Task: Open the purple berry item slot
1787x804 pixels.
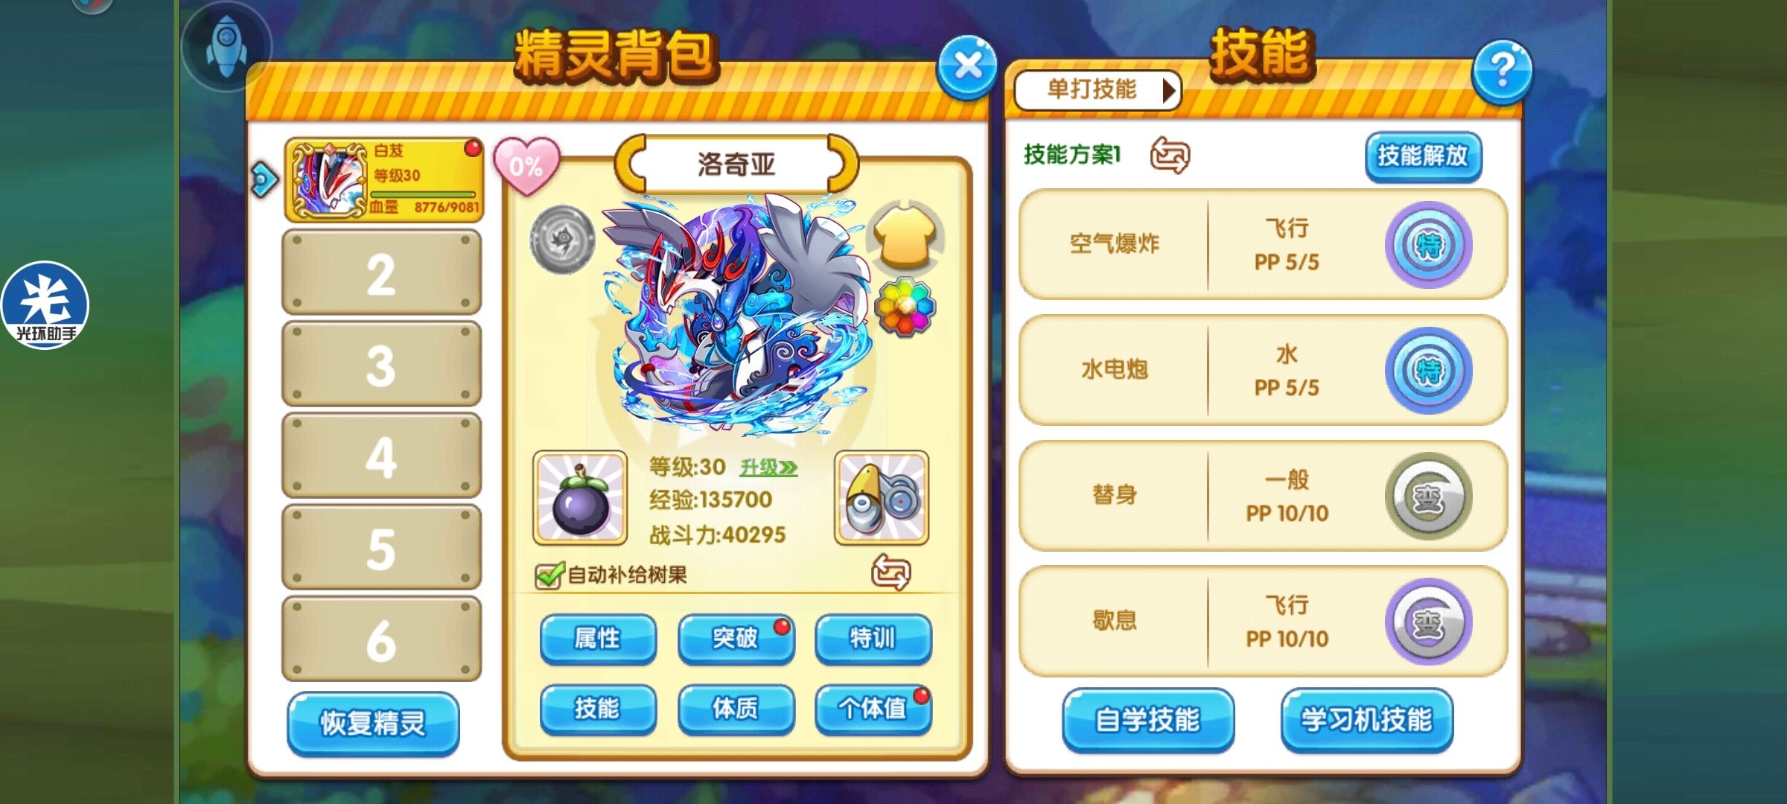Action: tap(580, 497)
